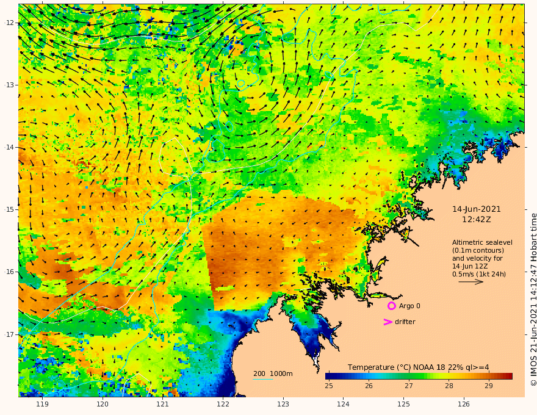Screen dimensions: 537x415
Task: Click longitude label 121 on bottom axis
Action: point(163,404)
